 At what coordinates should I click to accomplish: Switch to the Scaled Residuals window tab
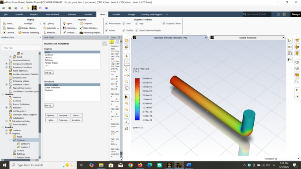pyautogui.click(x=248, y=38)
